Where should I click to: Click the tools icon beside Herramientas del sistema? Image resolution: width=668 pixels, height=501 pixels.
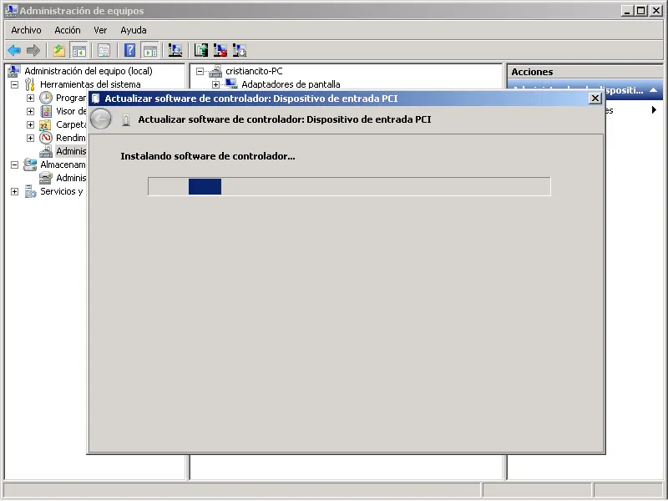click(30, 84)
